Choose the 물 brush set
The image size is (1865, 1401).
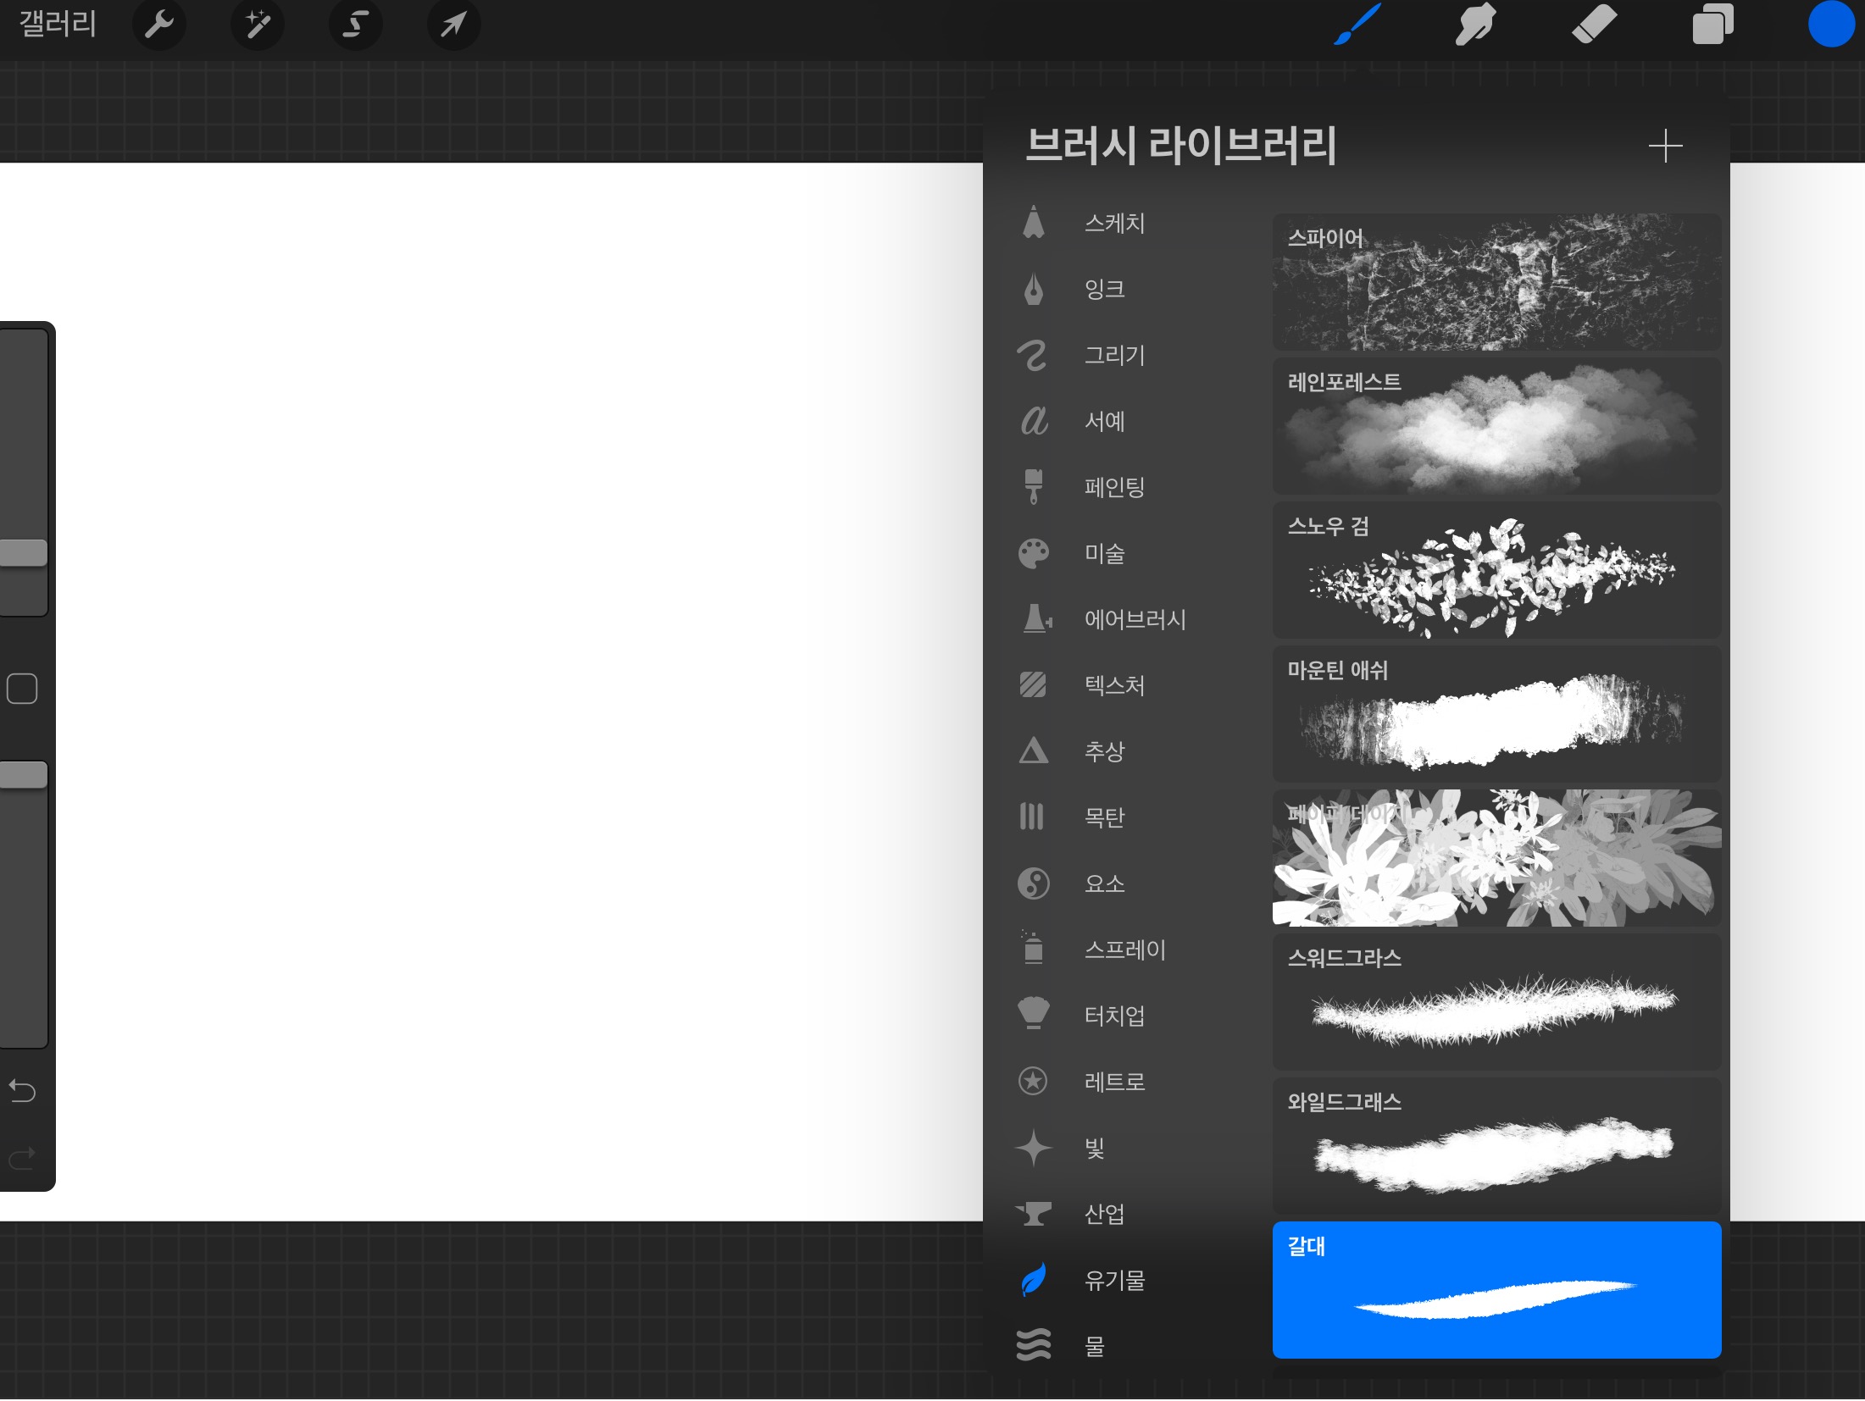1094,1346
